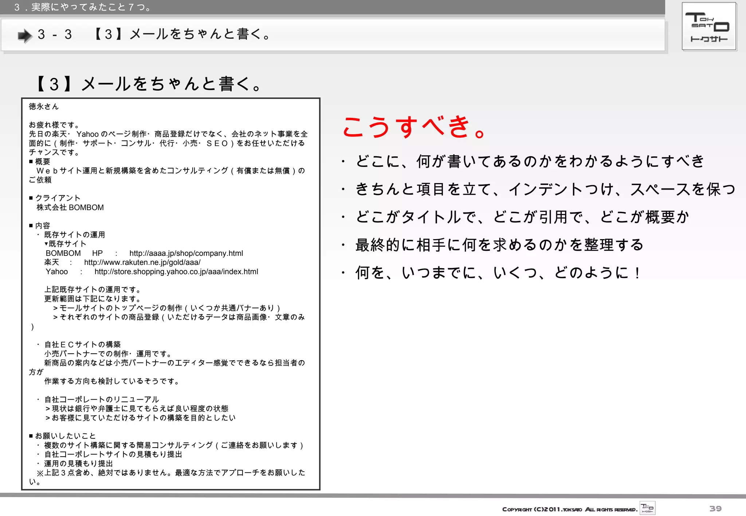Click the page number 39
The width and height of the screenshot is (746, 516).
pyautogui.click(x=715, y=508)
